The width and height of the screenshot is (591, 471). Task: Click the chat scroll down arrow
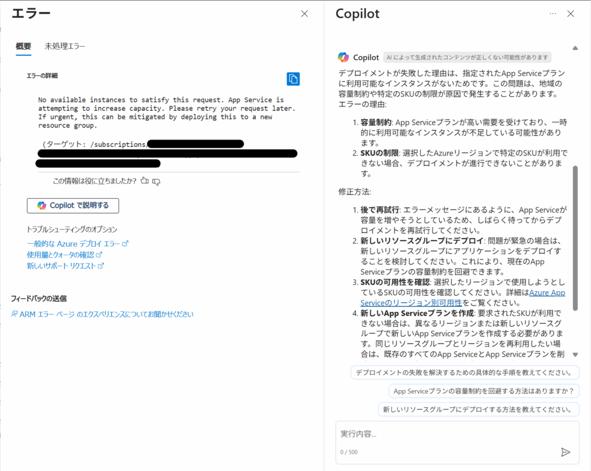click(575, 355)
